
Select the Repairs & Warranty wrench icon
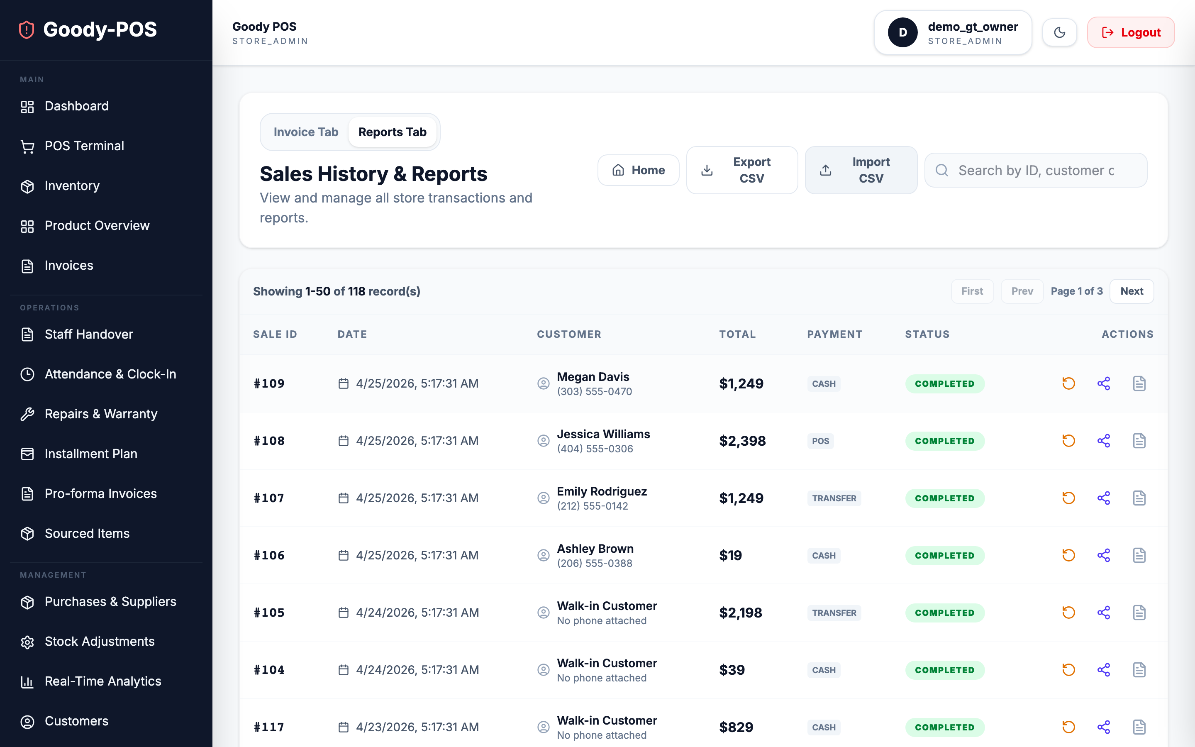click(27, 414)
